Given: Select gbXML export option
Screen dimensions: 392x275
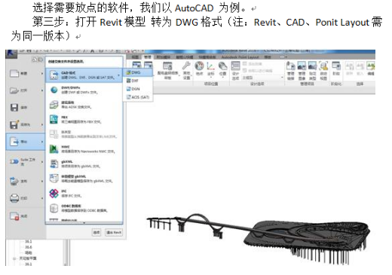Looking at the screenshot, I should click(84, 164).
